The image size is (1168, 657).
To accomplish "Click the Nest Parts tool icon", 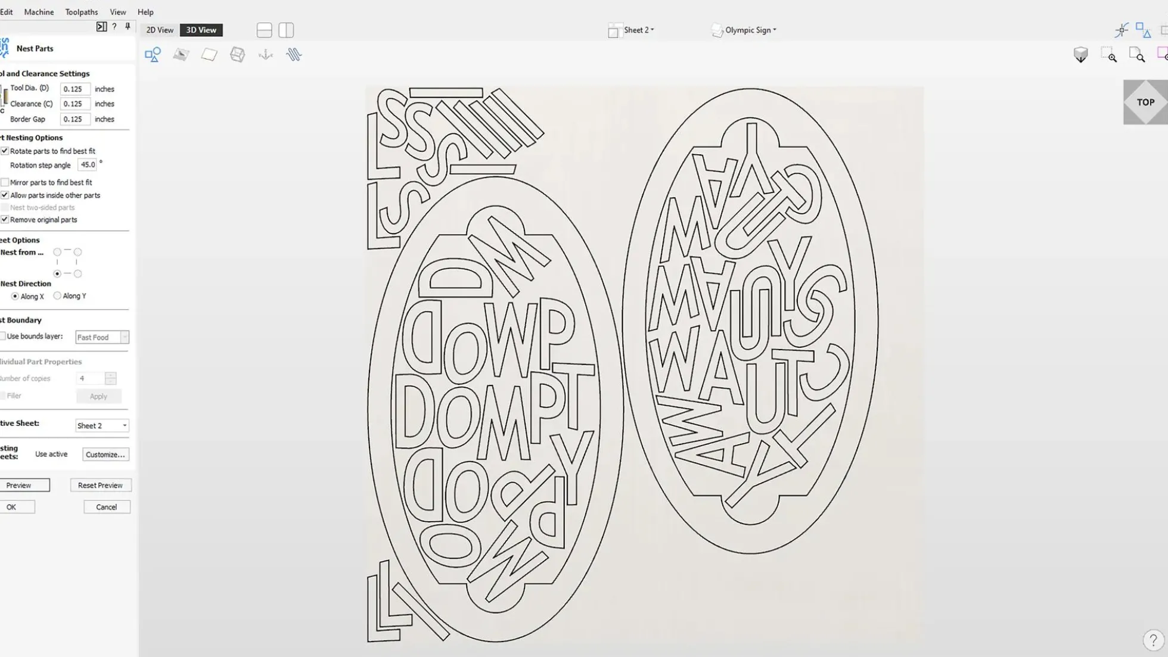I will pos(5,48).
